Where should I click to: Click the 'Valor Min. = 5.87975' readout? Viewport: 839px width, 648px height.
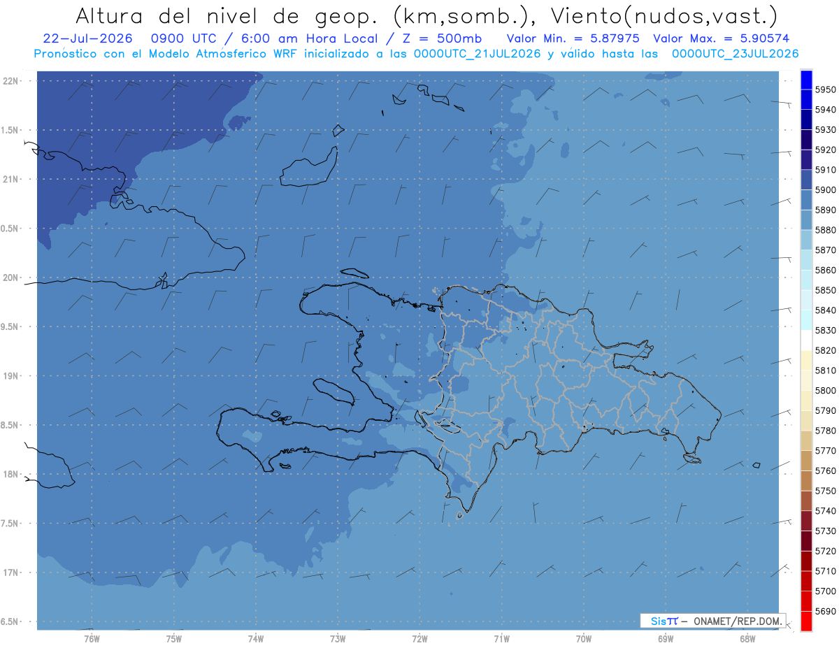click(573, 38)
